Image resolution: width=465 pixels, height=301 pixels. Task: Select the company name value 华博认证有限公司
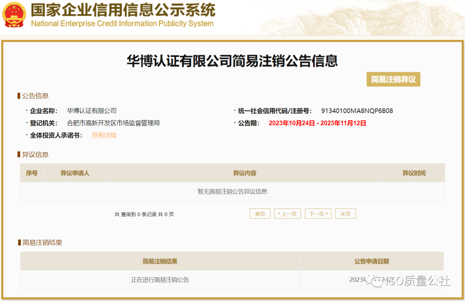click(x=92, y=111)
